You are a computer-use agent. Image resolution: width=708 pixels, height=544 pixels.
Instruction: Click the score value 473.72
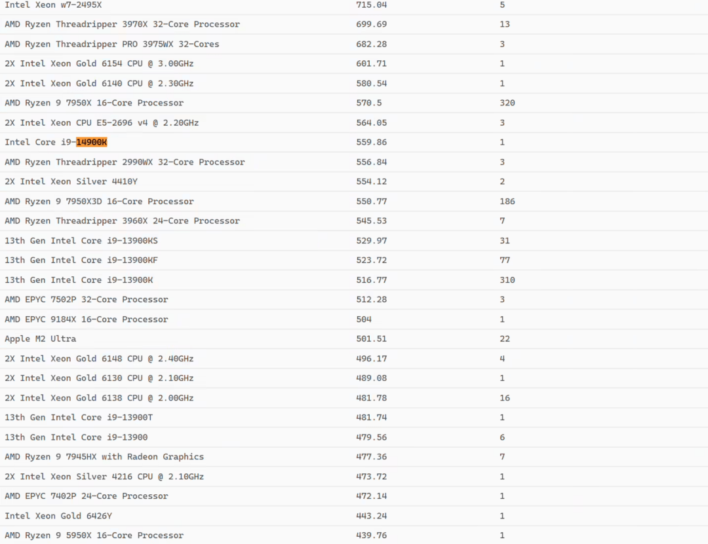[x=372, y=477]
